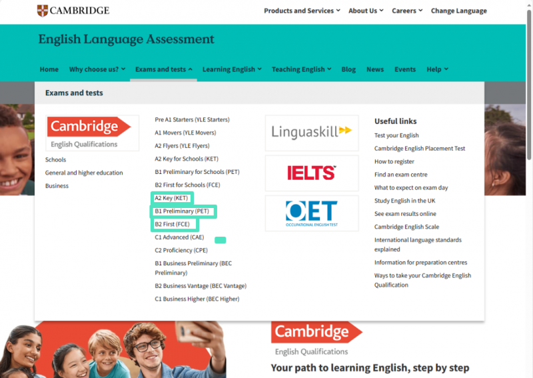The image size is (533, 378).
Task: Open the Teaching English menu
Action: pyautogui.click(x=301, y=69)
